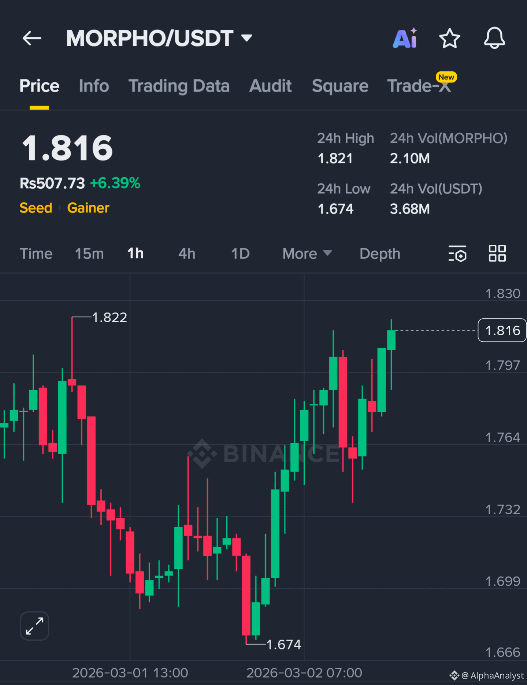Screen dimensions: 527x685
Task: Tap the 2026-03-02 07:00 time axis label
Action: point(304,673)
